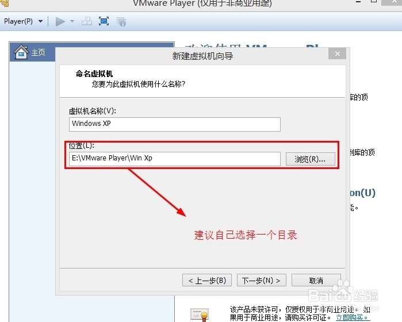Click the green power-on play icon
The image size is (402, 322).
point(60,21)
